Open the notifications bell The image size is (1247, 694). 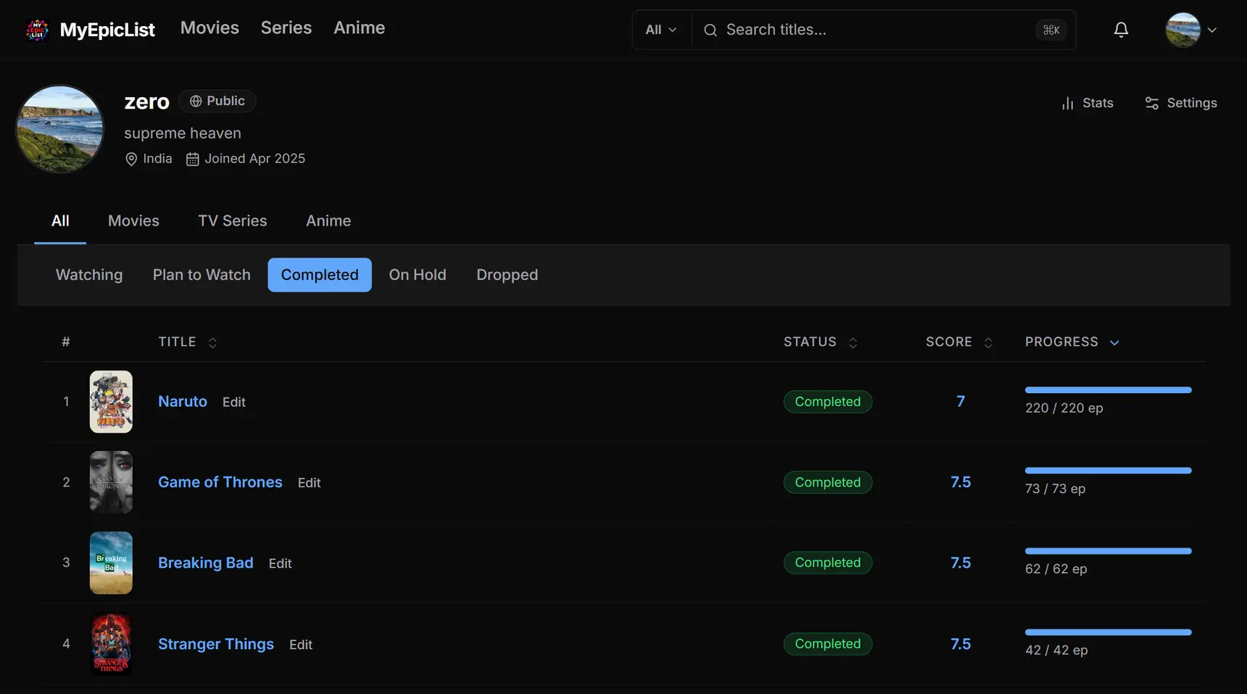pyautogui.click(x=1121, y=30)
